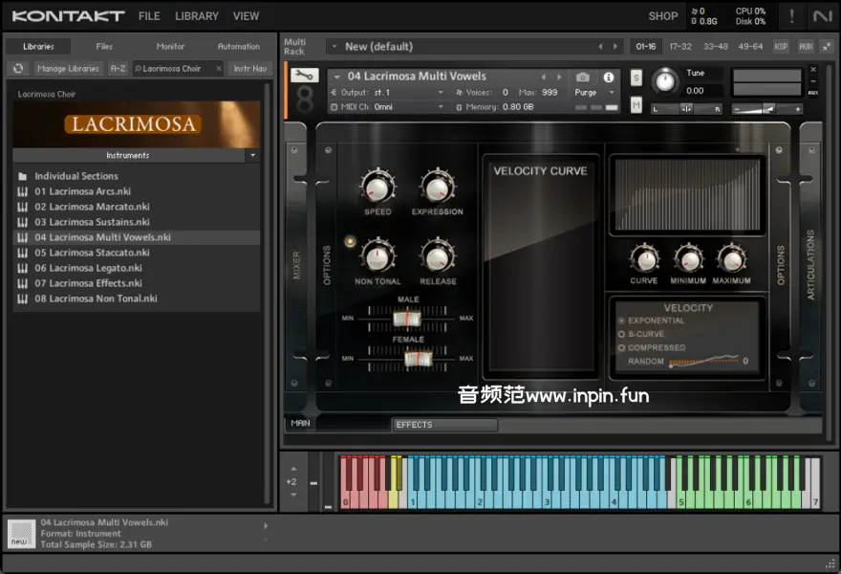
Task: Open the LIBRARY menu
Action: [x=196, y=16]
